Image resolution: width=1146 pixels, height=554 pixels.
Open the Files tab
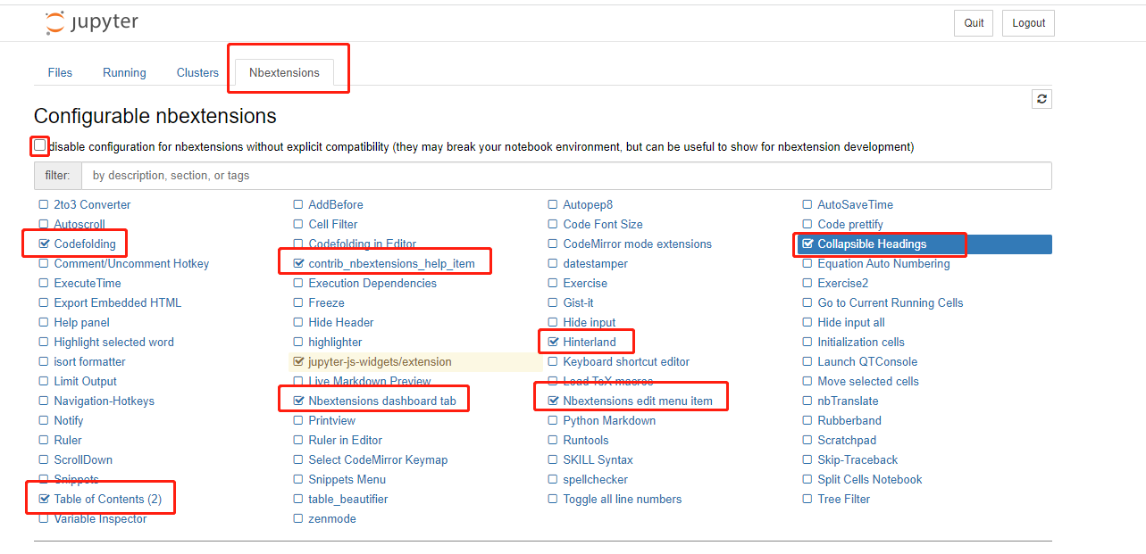pyautogui.click(x=60, y=72)
